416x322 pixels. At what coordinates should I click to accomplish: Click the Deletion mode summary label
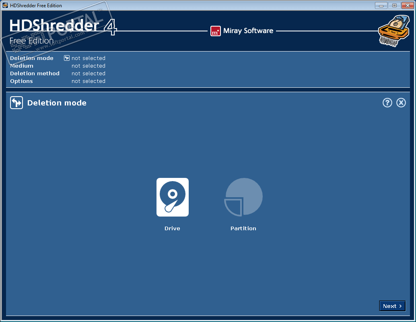[x=32, y=58]
